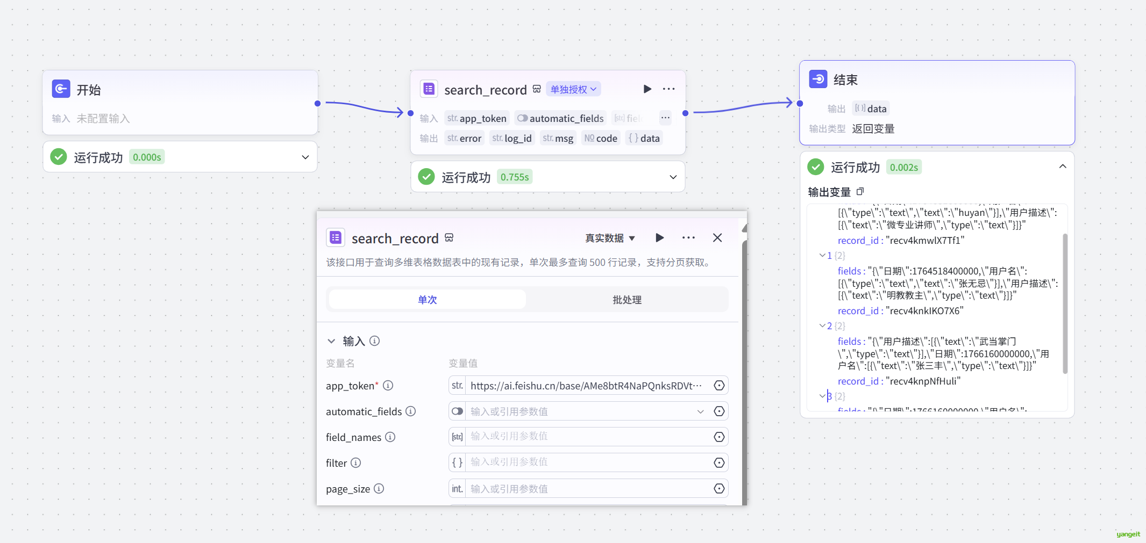Click the info icon beside page_size

(379, 489)
